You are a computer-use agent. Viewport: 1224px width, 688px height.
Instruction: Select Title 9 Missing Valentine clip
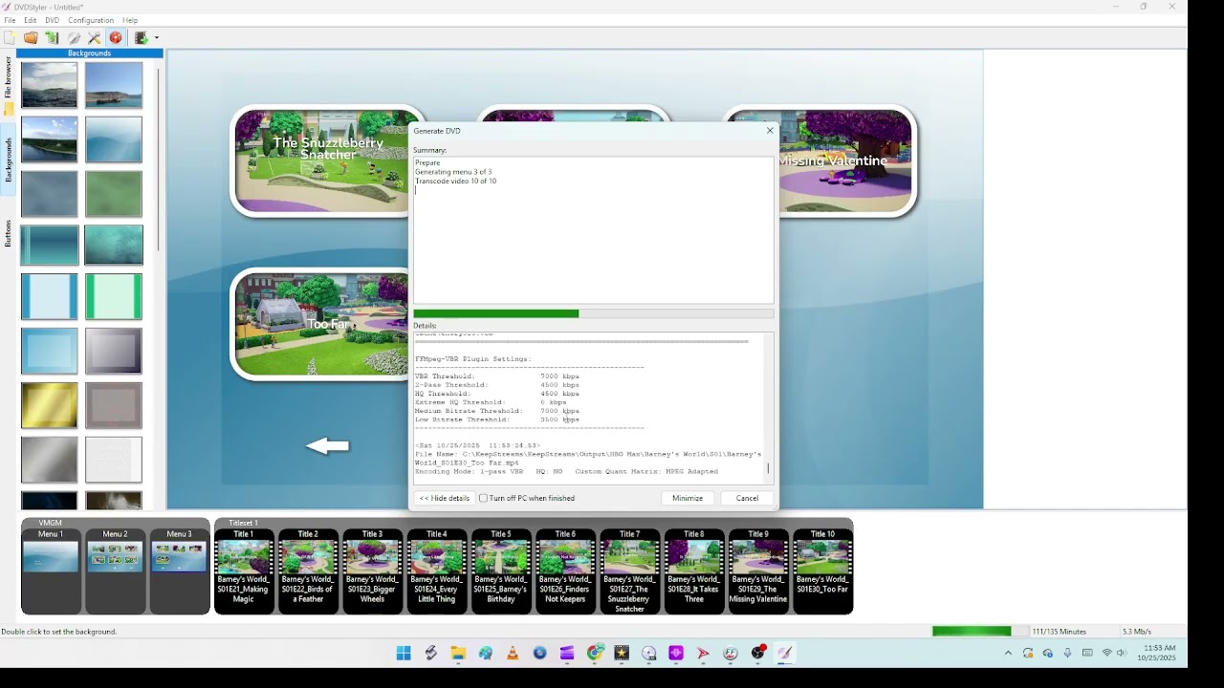pyautogui.click(x=758, y=570)
